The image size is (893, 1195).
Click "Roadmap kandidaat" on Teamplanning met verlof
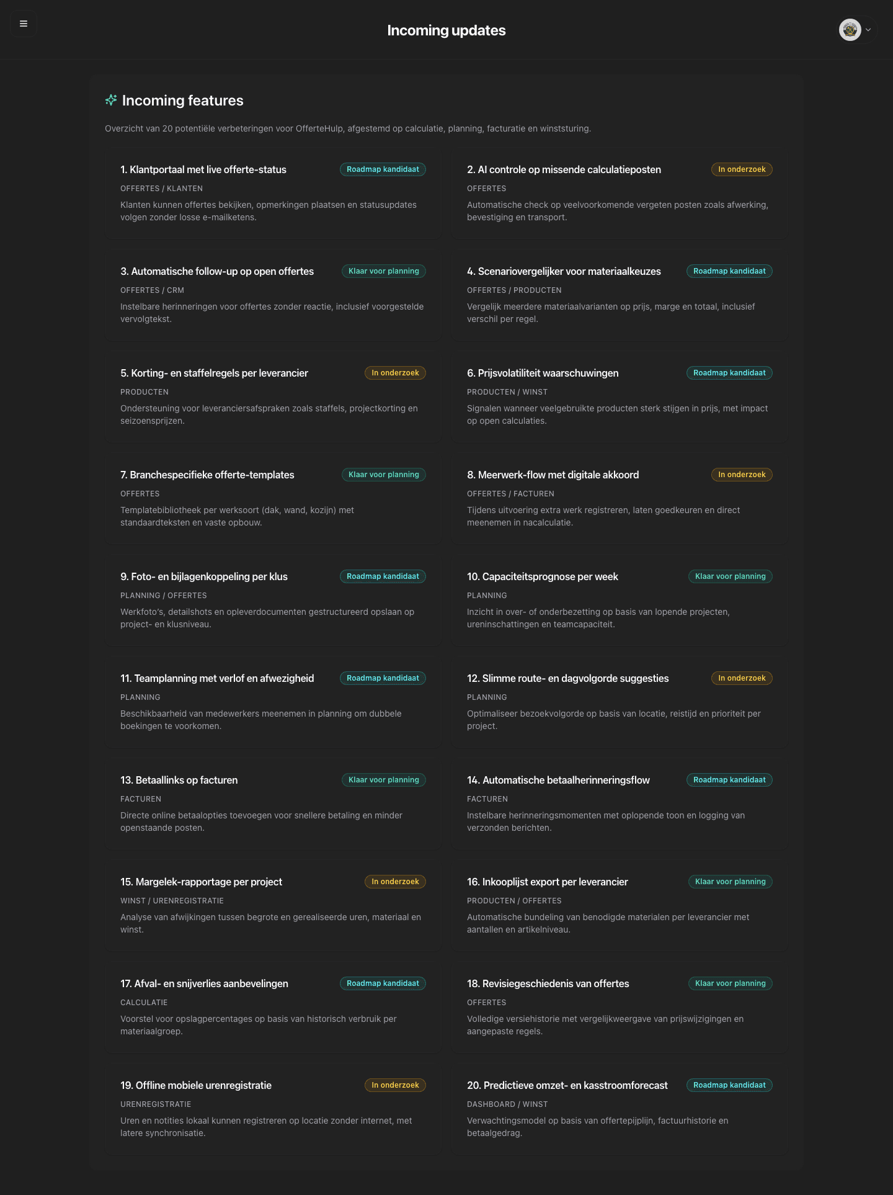383,678
